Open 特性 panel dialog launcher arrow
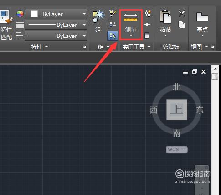The image size is (221, 195). (x=84, y=47)
